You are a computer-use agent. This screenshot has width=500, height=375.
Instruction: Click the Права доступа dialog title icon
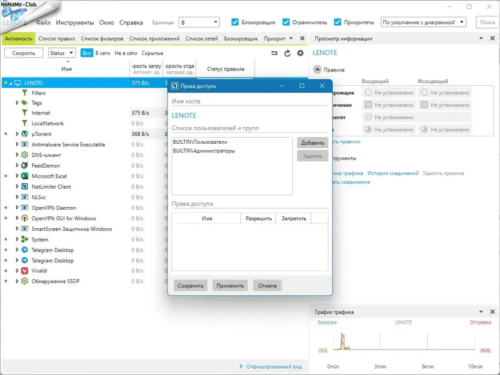(x=174, y=86)
